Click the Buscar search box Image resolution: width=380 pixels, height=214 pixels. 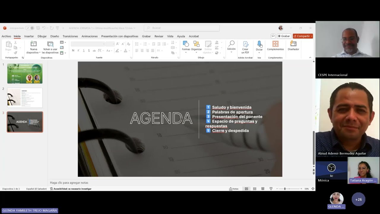tap(182, 28)
